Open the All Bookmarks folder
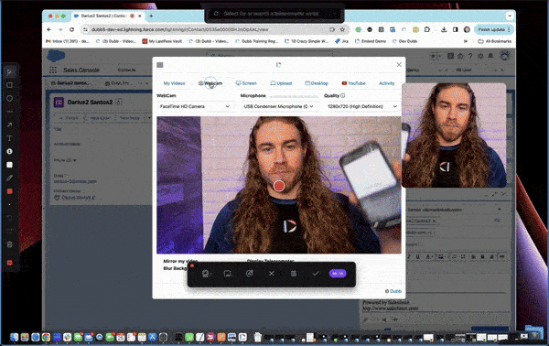Viewport: 549px width, 346px height. tap(495, 41)
